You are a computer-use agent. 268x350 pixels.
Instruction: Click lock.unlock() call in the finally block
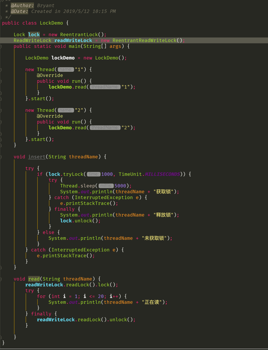click(x=79, y=221)
